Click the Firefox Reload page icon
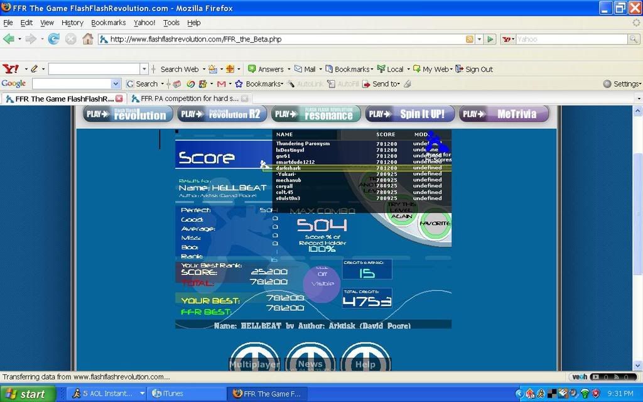The width and height of the screenshot is (643, 402). click(53, 39)
